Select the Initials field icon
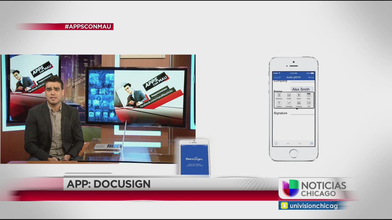Image resolution: width=392 pixels, height=220 pixels. pos(289,95)
